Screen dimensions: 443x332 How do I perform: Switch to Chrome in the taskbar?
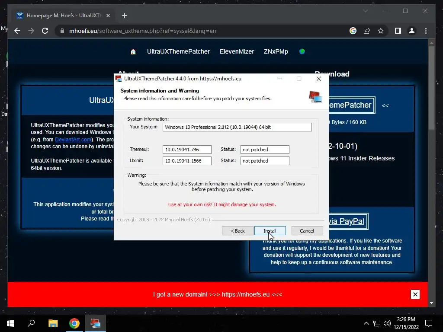[x=74, y=323]
